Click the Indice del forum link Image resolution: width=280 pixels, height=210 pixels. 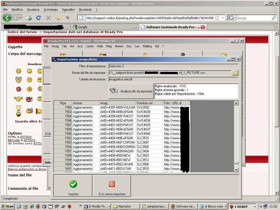(22, 32)
